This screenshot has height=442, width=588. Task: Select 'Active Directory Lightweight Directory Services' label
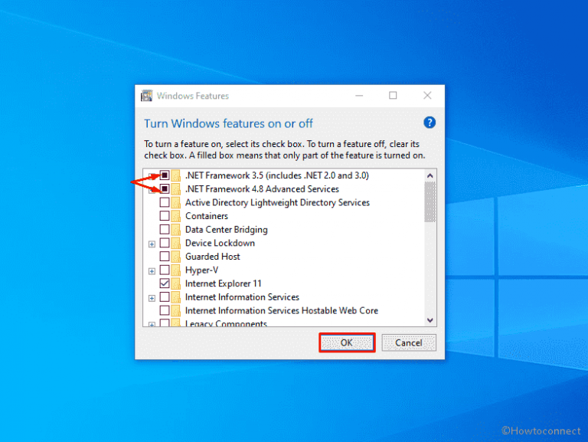(x=277, y=202)
